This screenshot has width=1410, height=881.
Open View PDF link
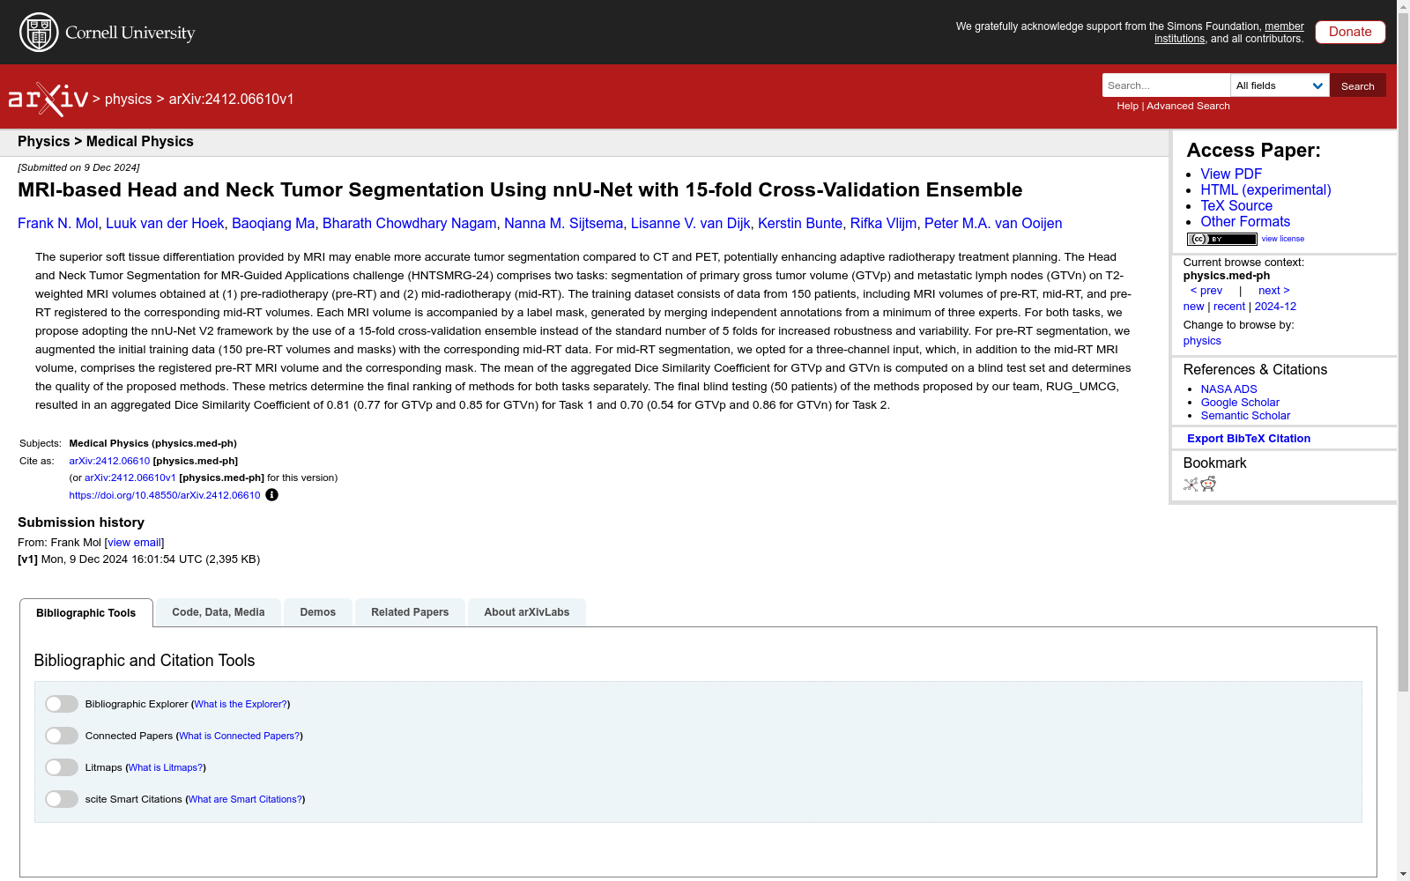[x=1231, y=174]
